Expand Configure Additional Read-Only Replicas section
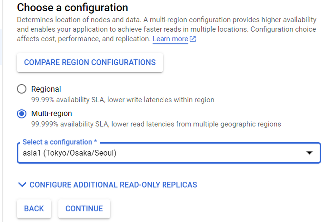Image resolution: width=329 pixels, height=222 pixels. pyautogui.click(x=113, y=185)
